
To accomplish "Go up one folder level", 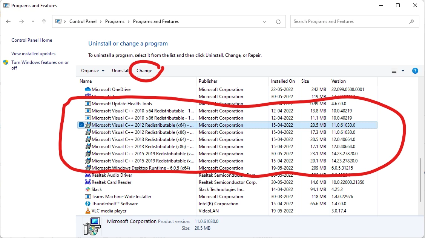I will [x=44, y=21].
